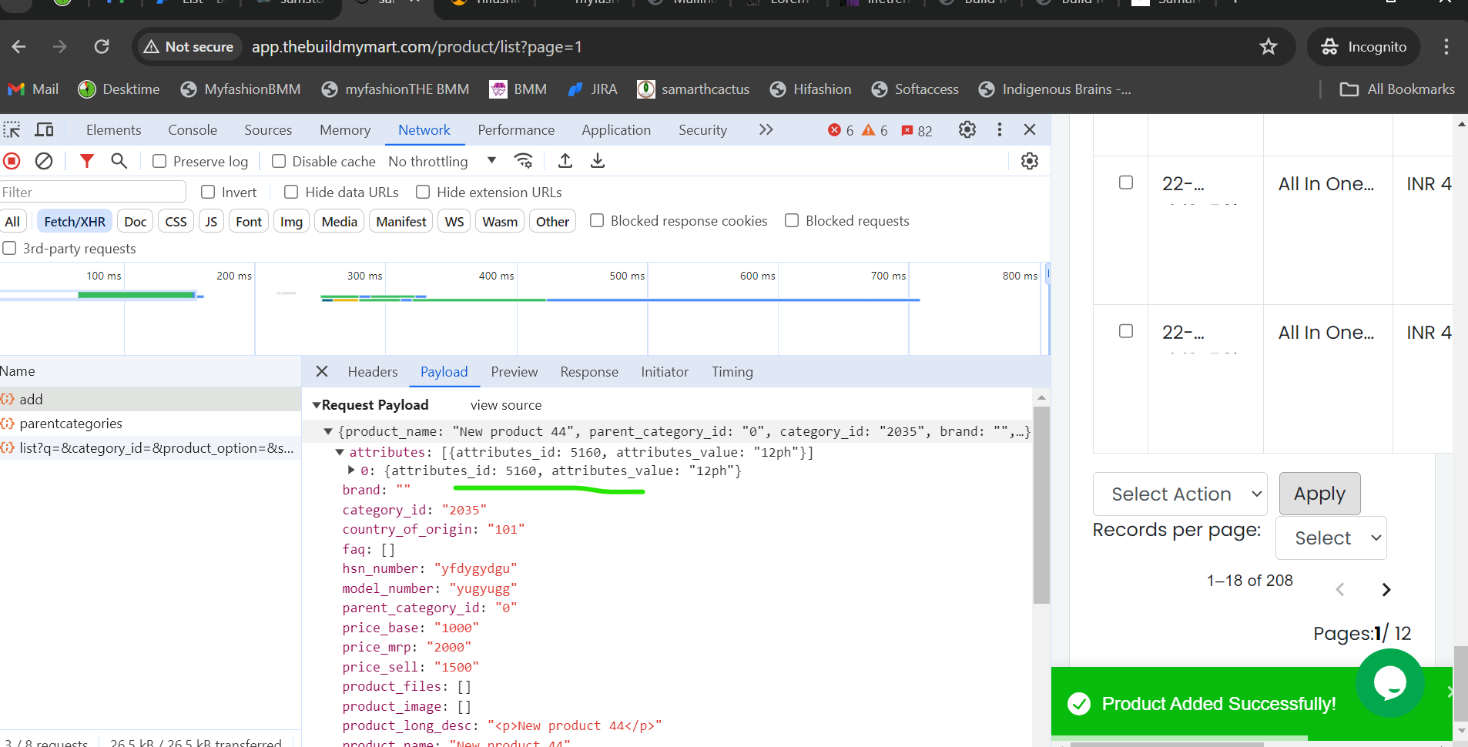Click the Incognito profile button

point(1364,47)
